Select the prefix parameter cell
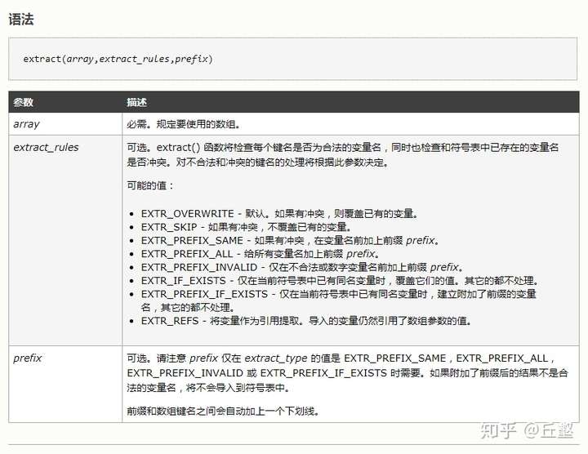Screen dimensions: 588x454 (65, 385)
